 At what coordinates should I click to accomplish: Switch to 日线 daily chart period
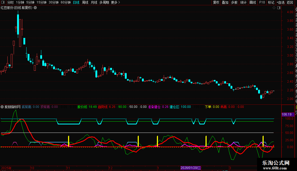tap(76, 3)
